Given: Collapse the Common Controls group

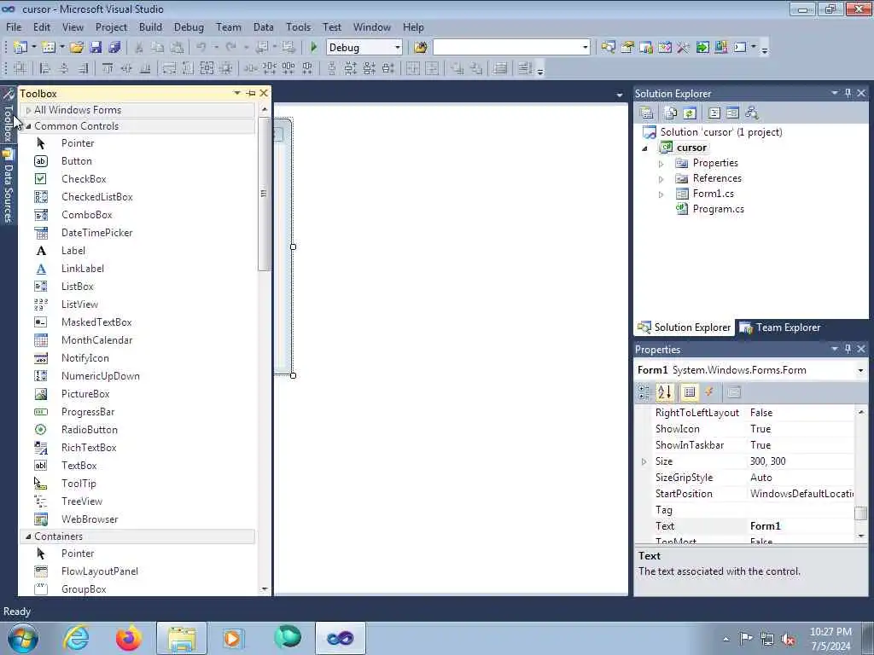Looking at the screenshot, I should (x=28, y=126).
